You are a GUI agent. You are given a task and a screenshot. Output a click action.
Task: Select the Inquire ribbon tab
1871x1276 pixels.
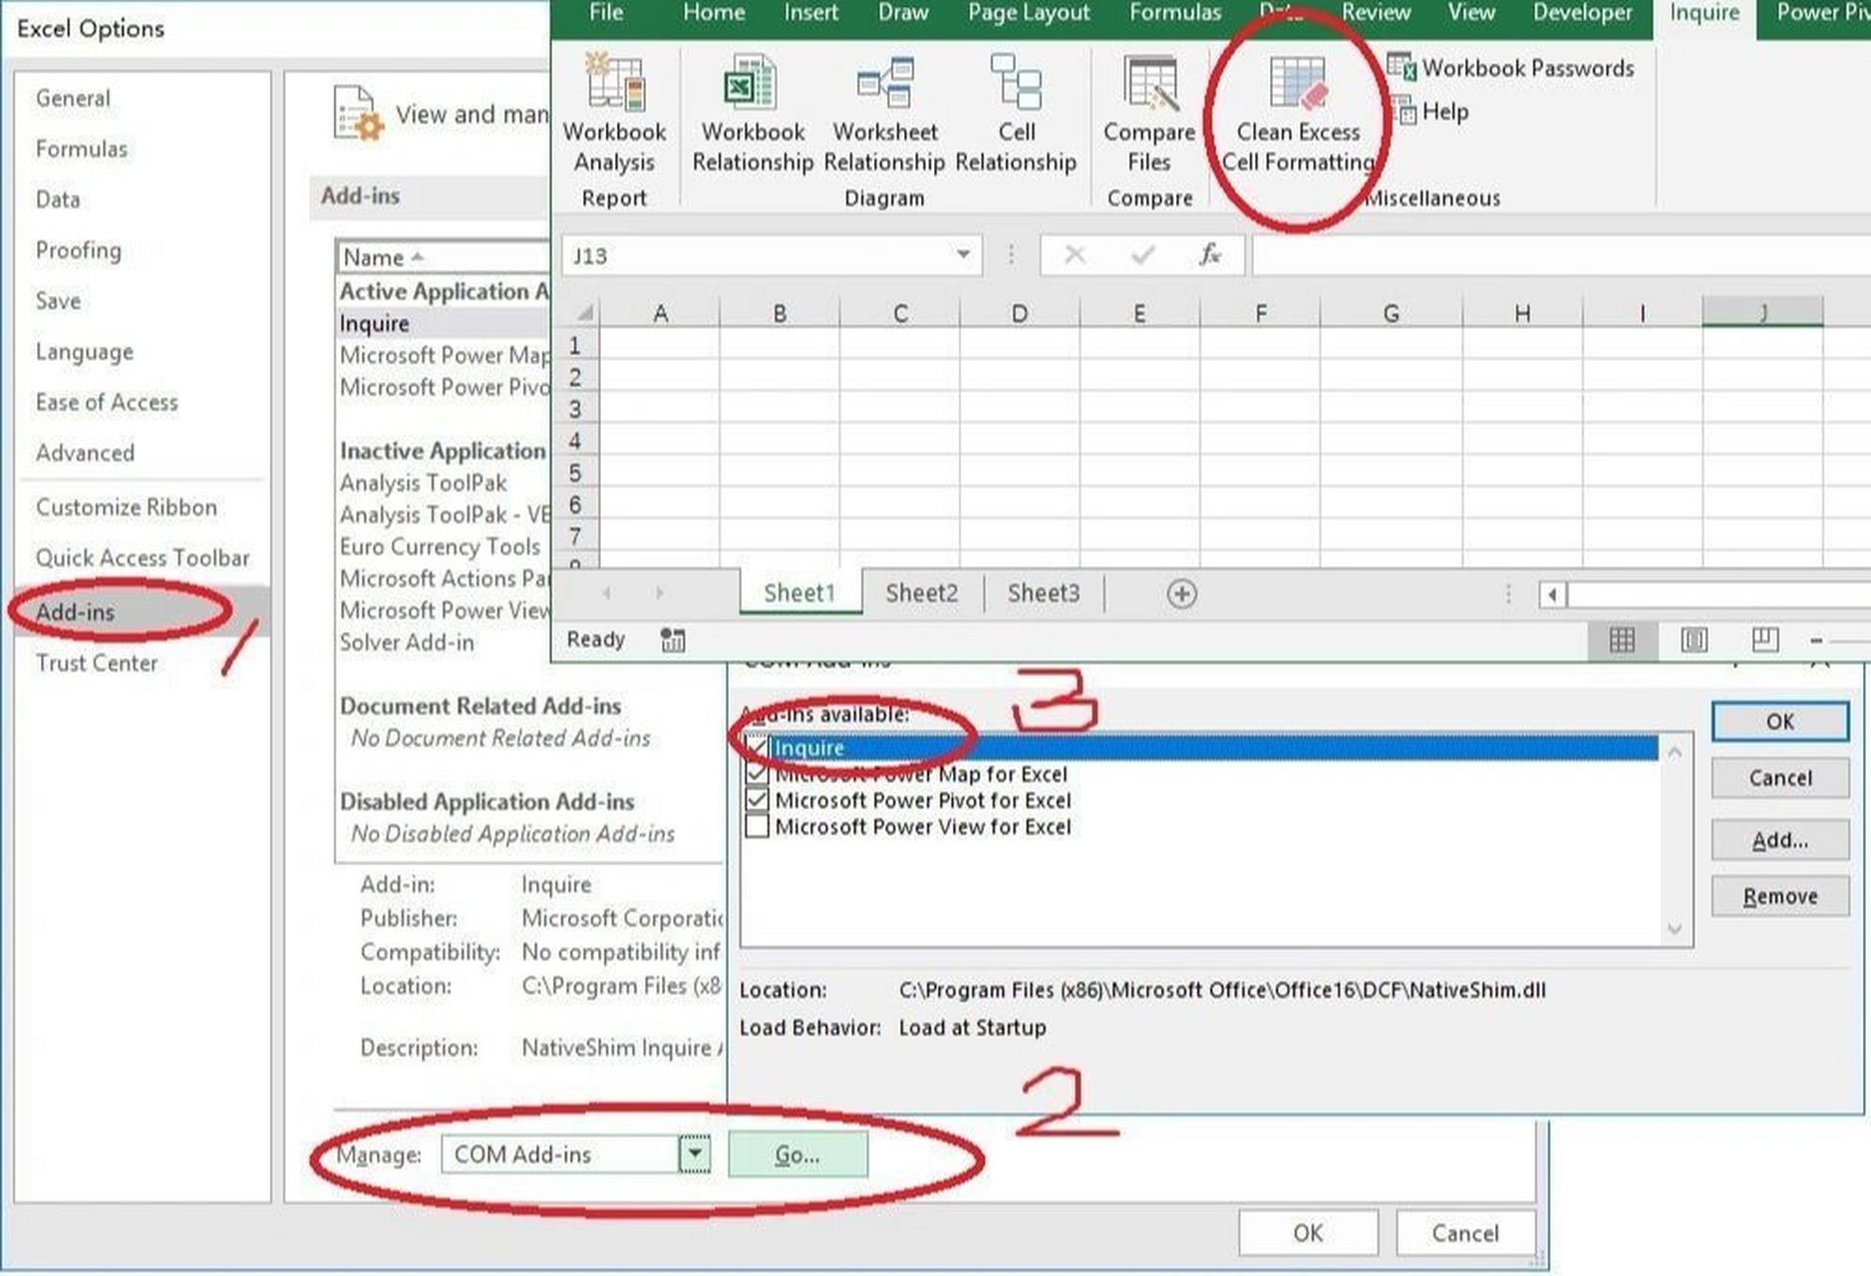click(1705, 14)
